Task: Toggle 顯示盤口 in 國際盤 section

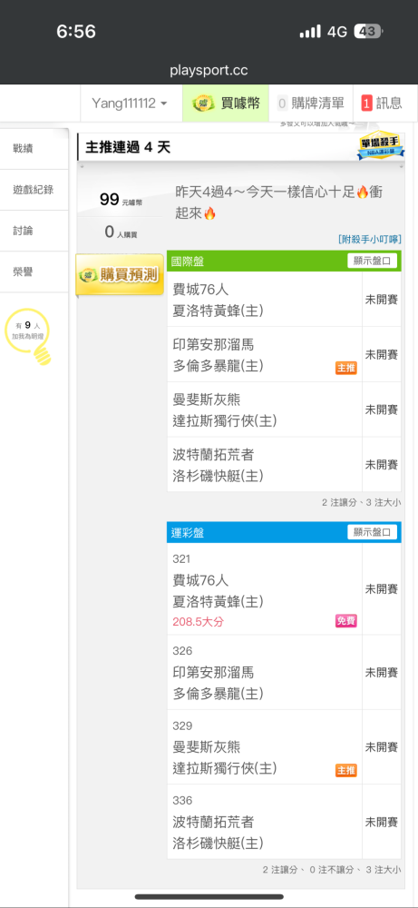Action: (x=373, y=262)
